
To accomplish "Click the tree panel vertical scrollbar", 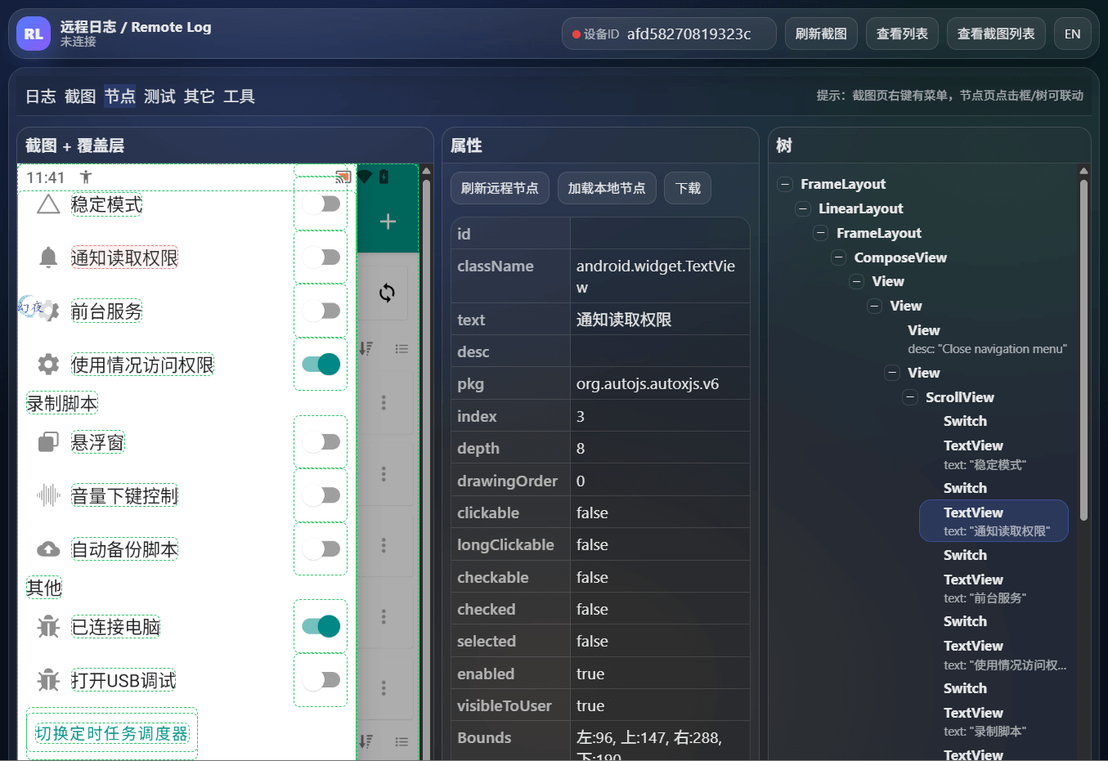I will [x=1083, y=349].
